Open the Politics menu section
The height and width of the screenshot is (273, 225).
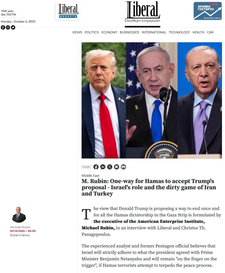coord(92,32)
